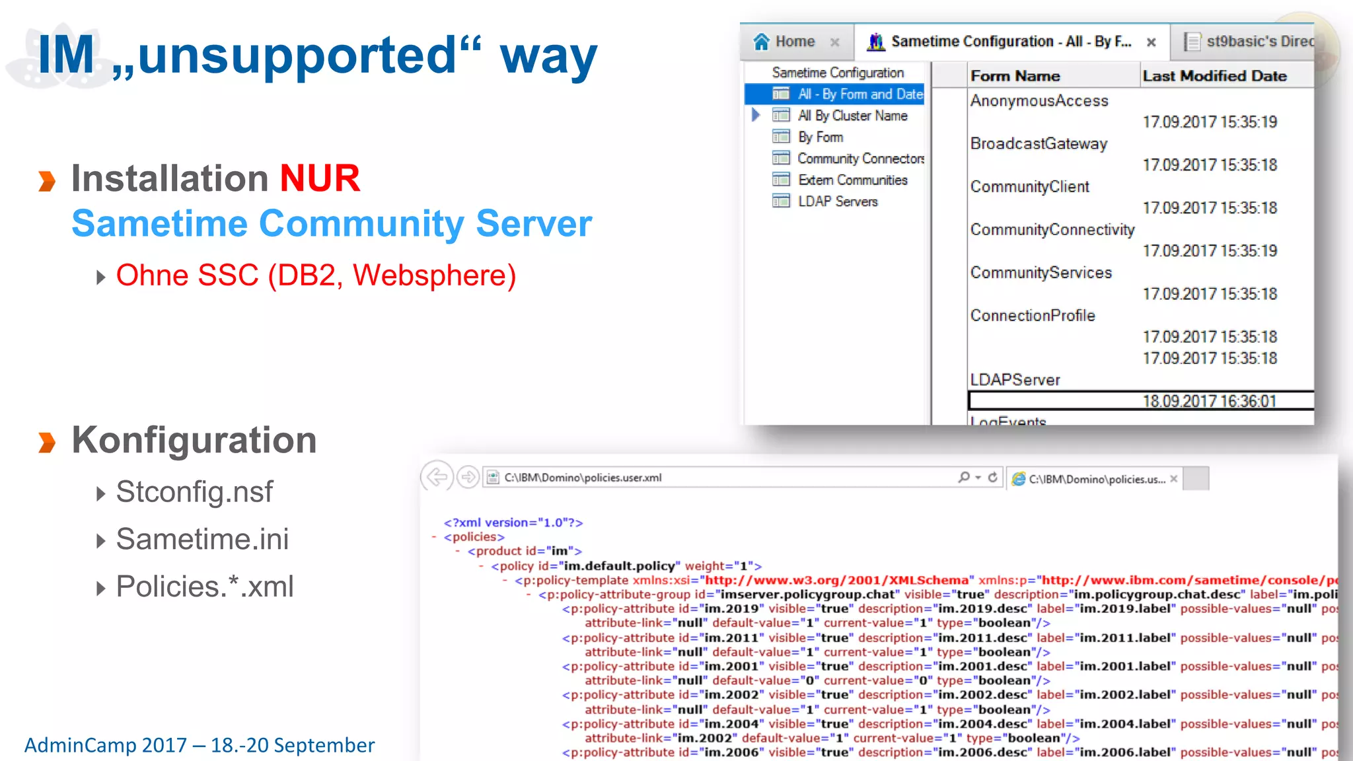Select the date entry under BroadcastGateway
Image resolution: width=1353 pixels, height=761 pixels.
[x=1210, y=165]
